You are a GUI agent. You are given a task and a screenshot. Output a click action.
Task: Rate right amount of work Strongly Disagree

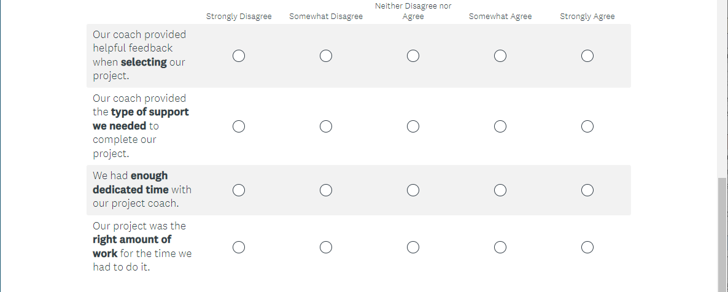(x=239, y=247)
